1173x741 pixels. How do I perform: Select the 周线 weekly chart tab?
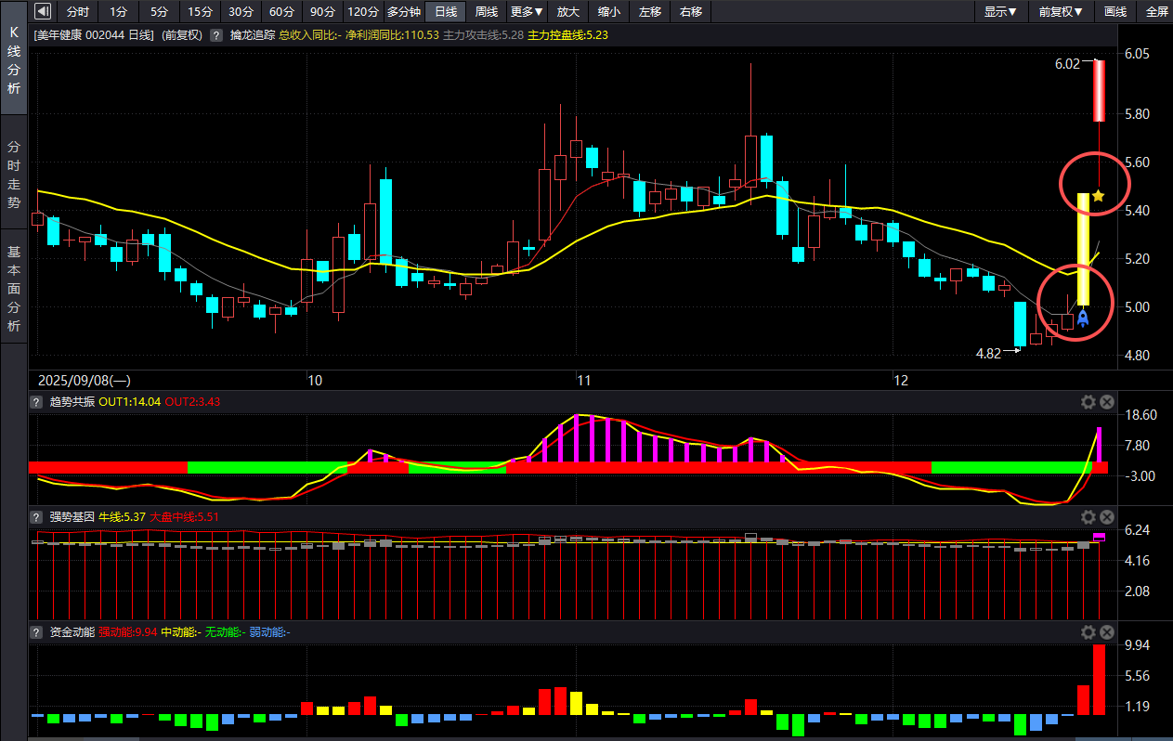tap(487, 11)
